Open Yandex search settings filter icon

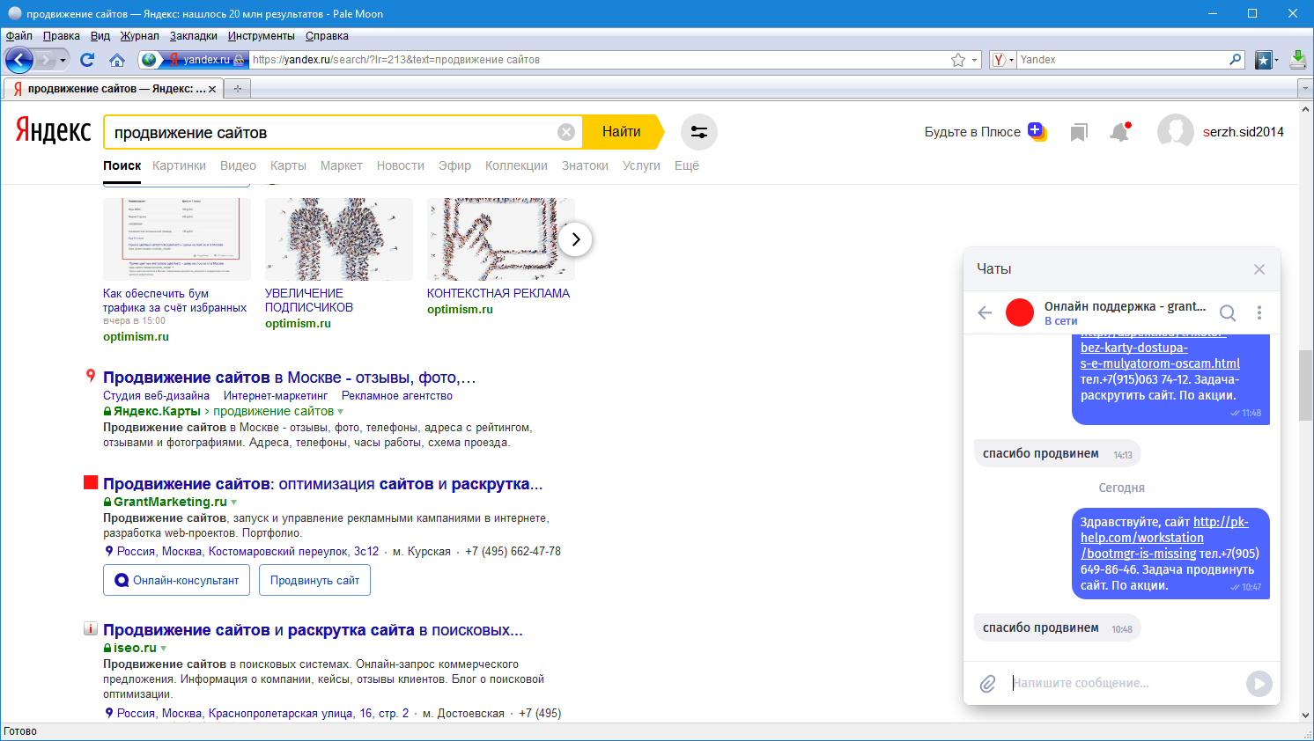[x=699, y=132]
